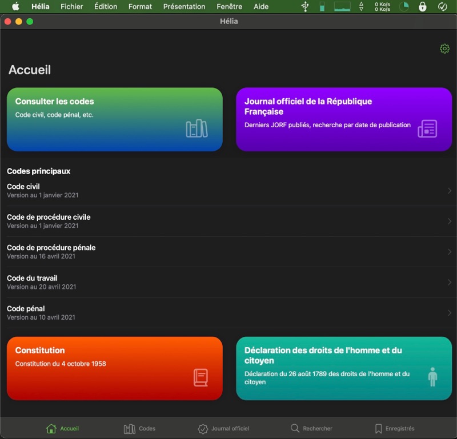
Task: Open the Journal officiel tab
Action: [223, 428]
